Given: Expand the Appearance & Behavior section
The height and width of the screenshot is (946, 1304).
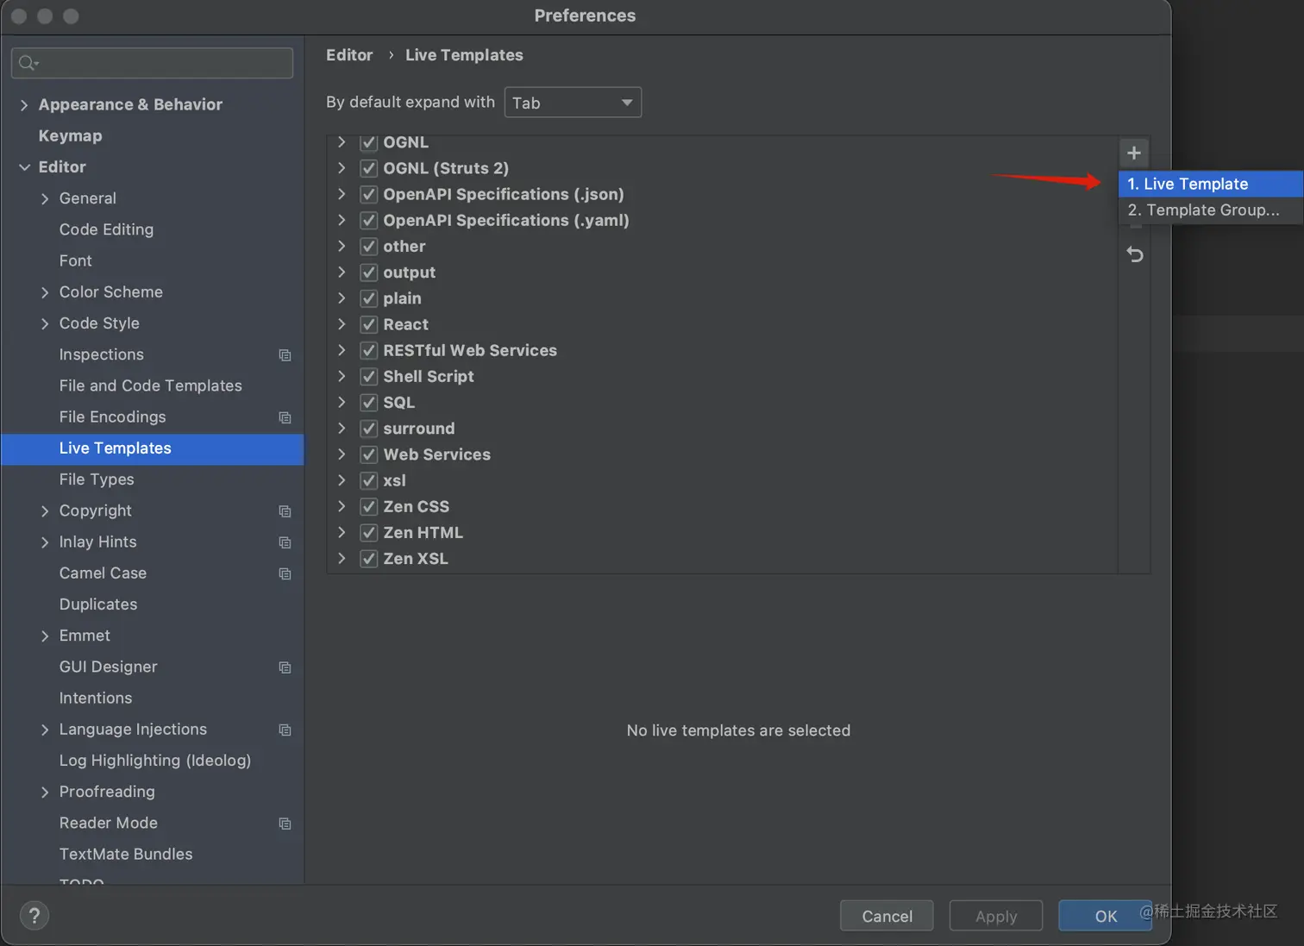Looking at the screenshot, I should 24,105.
